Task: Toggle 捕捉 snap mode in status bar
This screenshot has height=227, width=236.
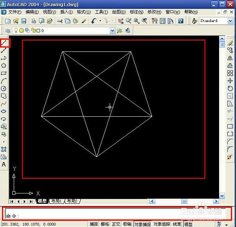Action: click(x=94, y=224)
